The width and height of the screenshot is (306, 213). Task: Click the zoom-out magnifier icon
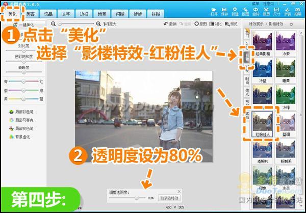[x=53, y=24]
